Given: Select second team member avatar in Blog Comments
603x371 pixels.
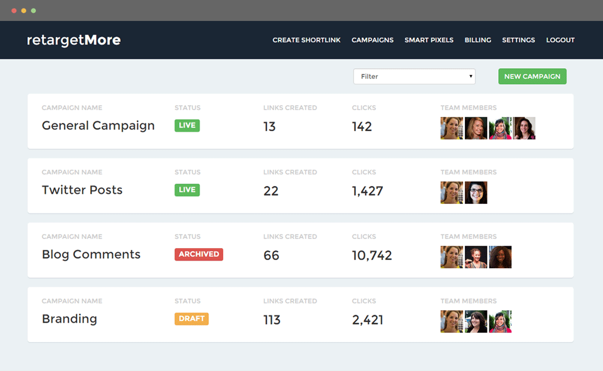Looking at the screenshot, I should 476,257.
